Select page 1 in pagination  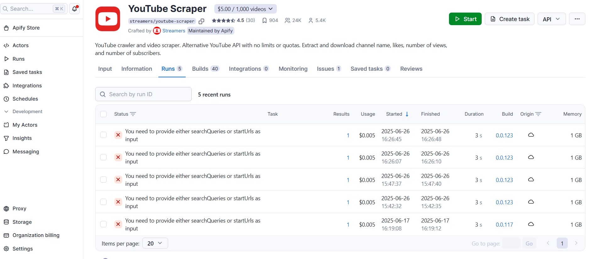[562, 243]
